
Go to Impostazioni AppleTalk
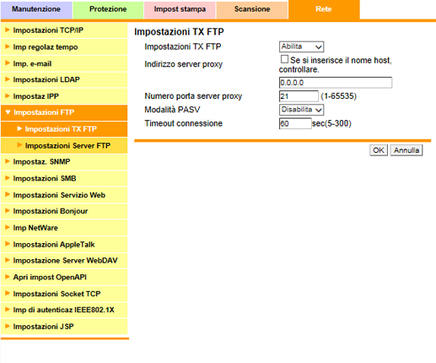pos(64,245)
